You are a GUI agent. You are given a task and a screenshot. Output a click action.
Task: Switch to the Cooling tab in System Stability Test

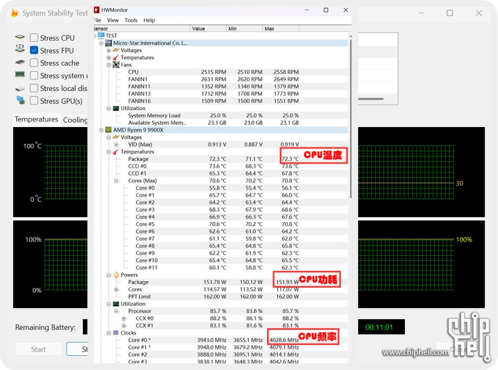(x=75, y=120)
